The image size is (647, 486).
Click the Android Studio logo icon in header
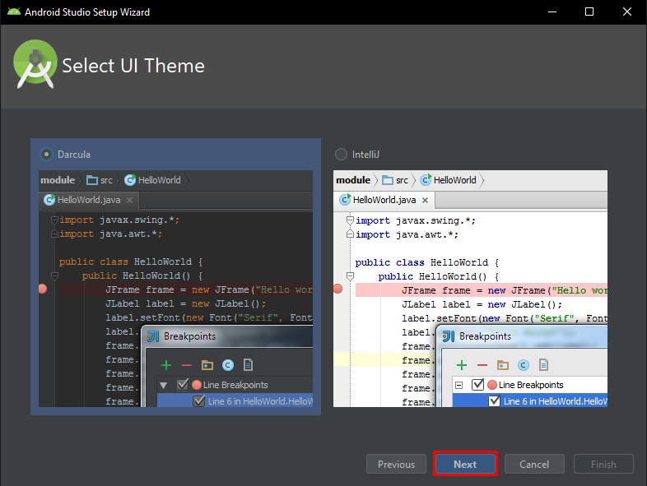tap(35, 64)
